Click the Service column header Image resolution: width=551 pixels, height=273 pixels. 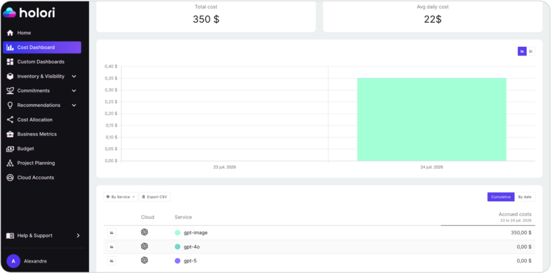click(x=183, y=217)
